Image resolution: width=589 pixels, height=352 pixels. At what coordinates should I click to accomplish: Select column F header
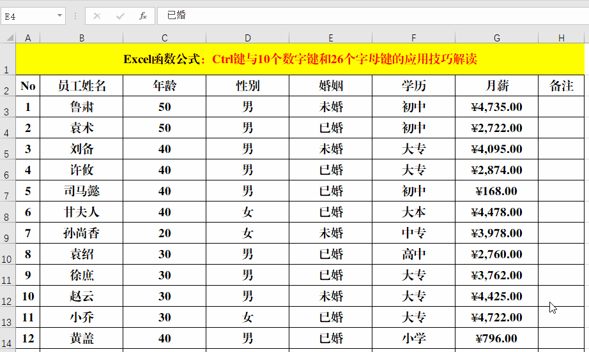coord(413,38)
